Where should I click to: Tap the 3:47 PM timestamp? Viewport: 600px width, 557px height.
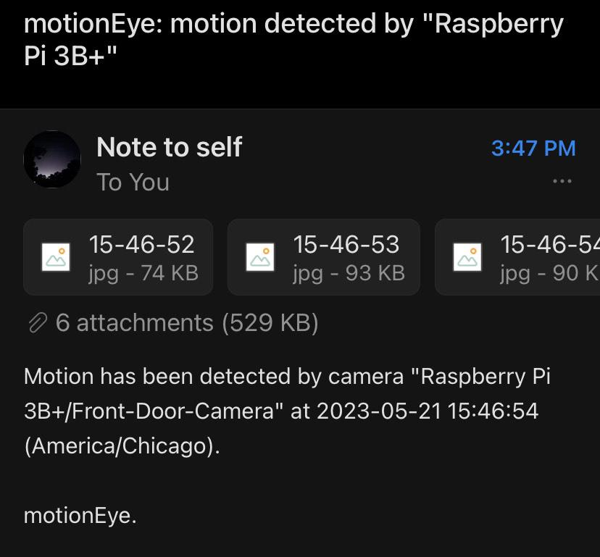[533, 148]
